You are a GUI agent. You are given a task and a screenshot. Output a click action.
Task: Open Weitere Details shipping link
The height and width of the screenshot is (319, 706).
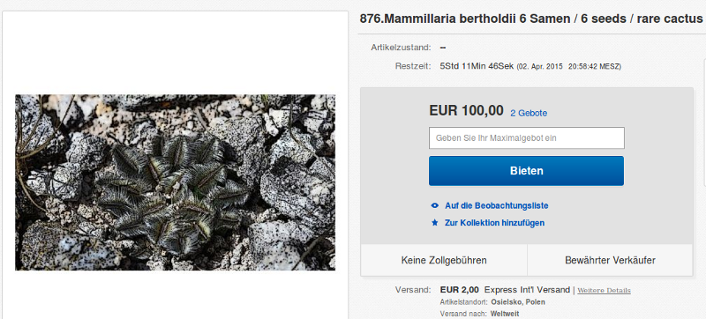pos(604,290)
